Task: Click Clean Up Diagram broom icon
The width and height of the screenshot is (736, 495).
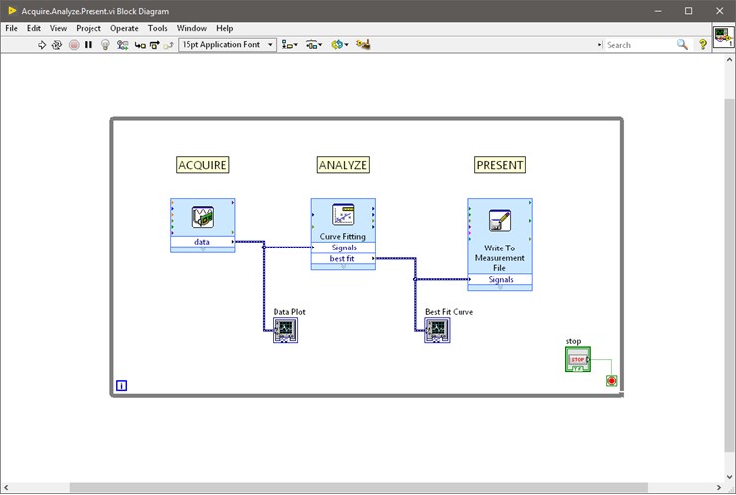Action: [x=363, y=45]
